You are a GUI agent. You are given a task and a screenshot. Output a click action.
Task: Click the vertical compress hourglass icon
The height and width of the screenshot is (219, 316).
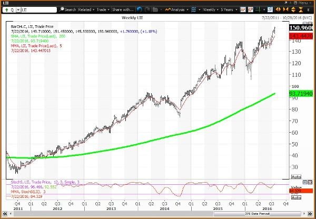click(x=301, y=9)
